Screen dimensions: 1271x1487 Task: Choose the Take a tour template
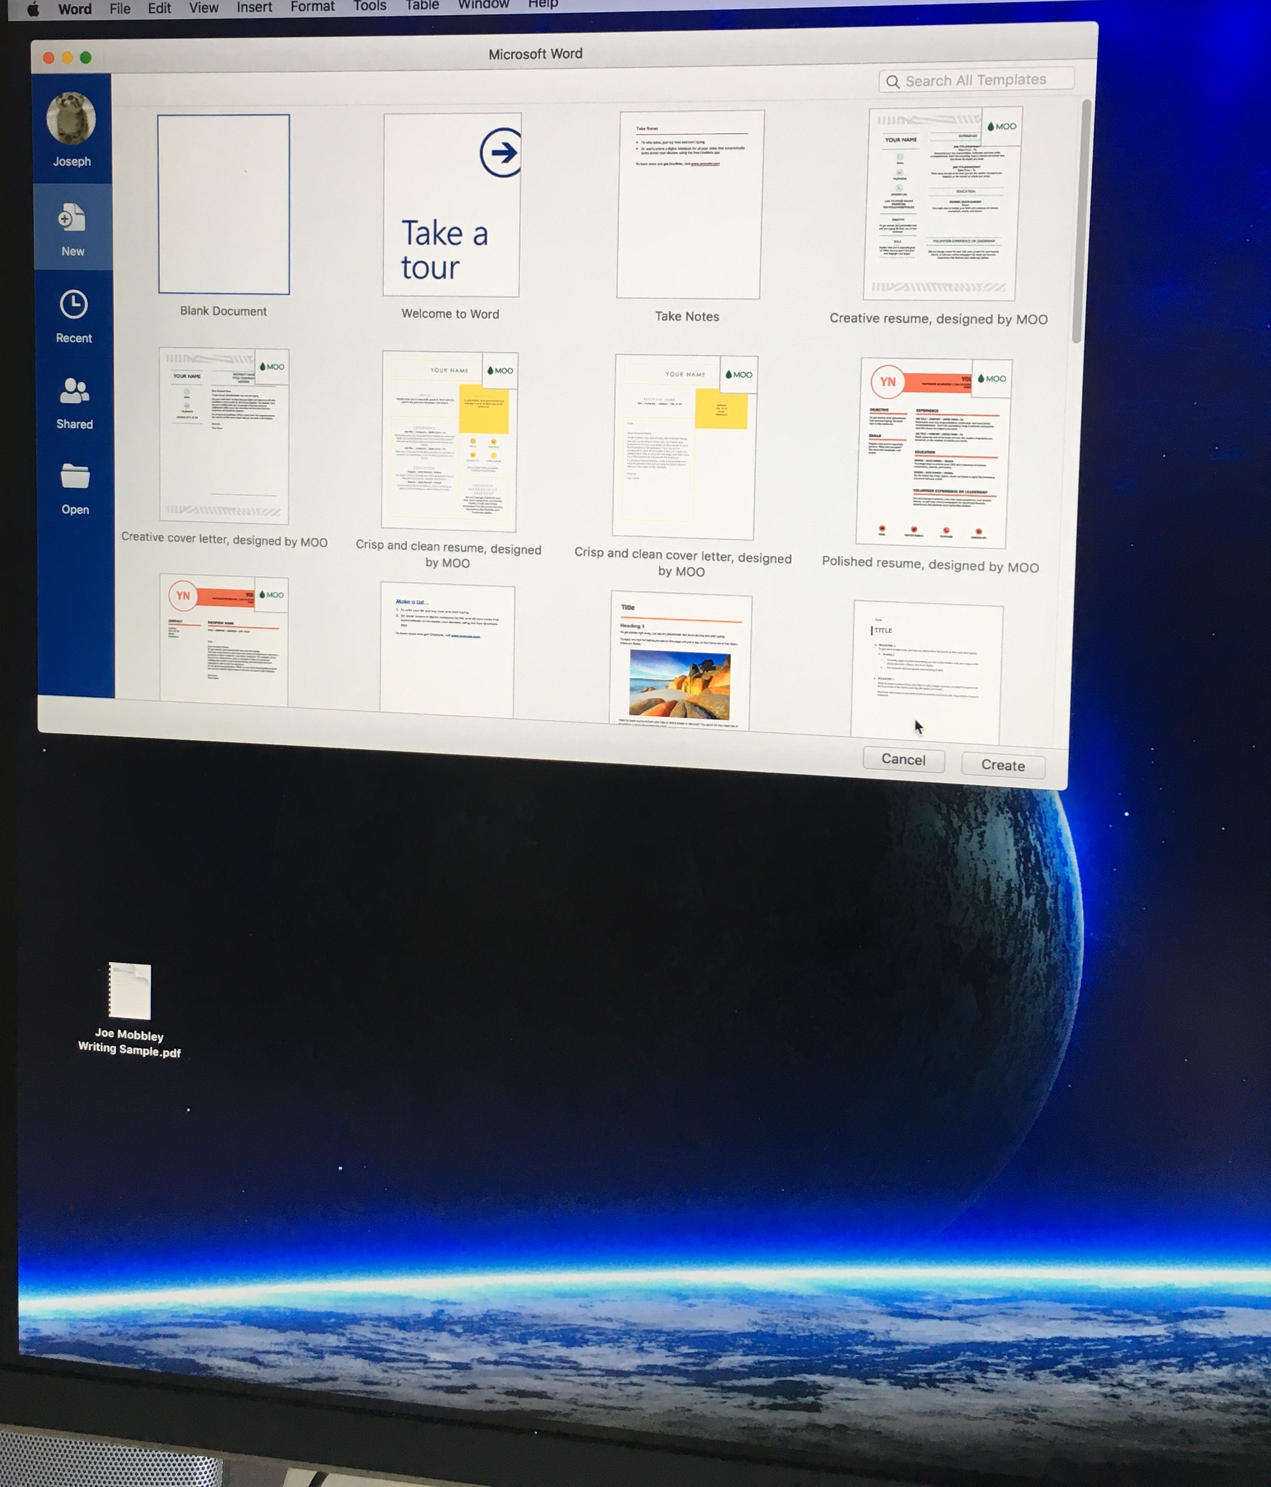coord(451,205)
